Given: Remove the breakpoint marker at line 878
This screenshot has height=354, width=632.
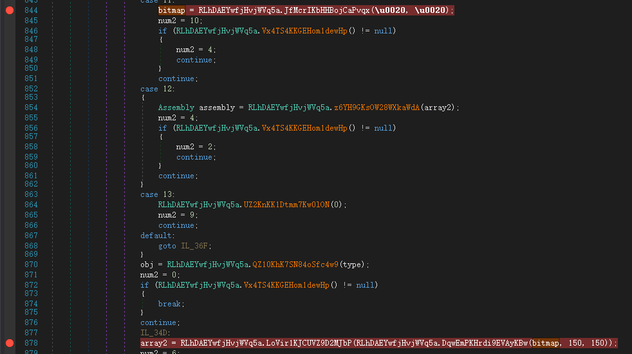Looking at the screenshot, I should pyautogui.click(x=8, y=343).
